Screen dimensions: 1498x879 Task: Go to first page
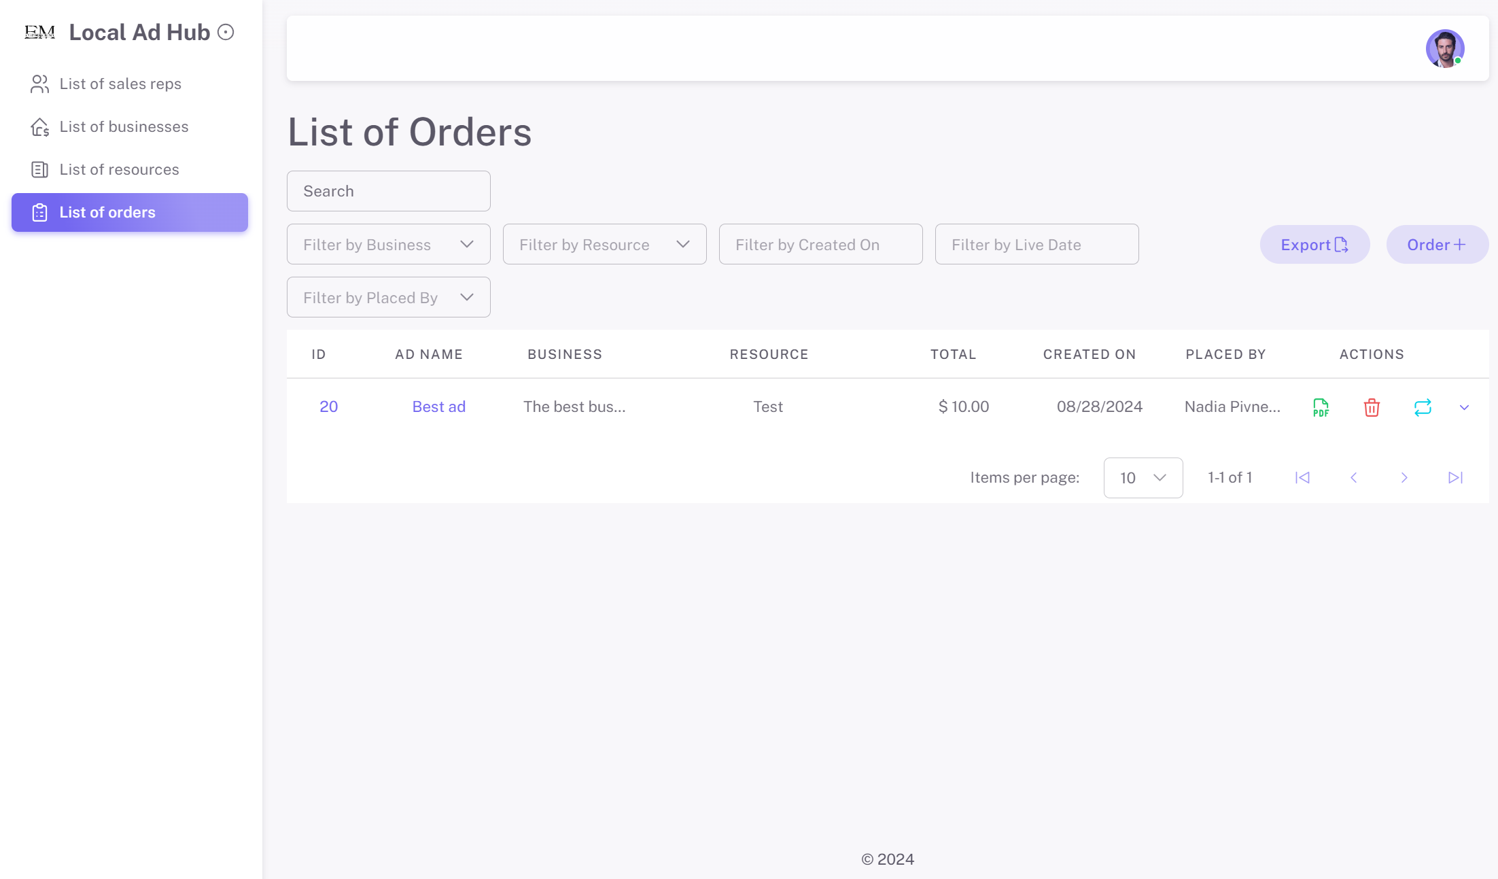coord(1302,478)
